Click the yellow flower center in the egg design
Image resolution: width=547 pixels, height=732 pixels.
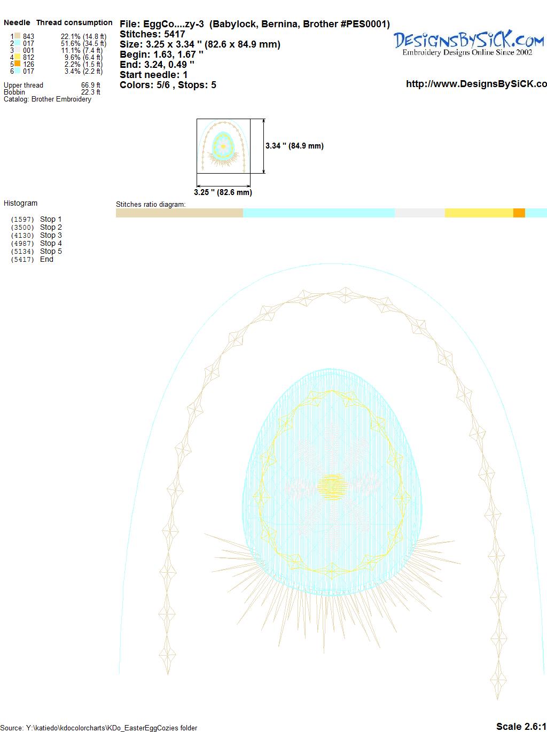[x=332, y=486]
